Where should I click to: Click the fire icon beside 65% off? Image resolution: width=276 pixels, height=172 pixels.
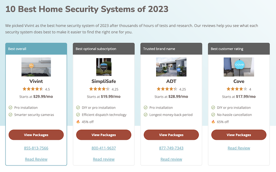213,122
